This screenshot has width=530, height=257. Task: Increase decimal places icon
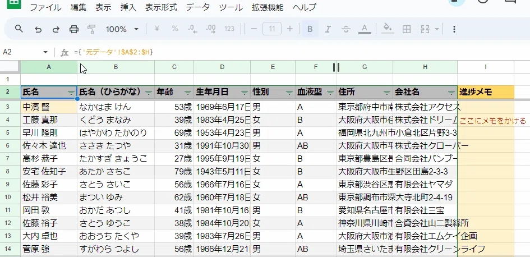tap(211, 29)
